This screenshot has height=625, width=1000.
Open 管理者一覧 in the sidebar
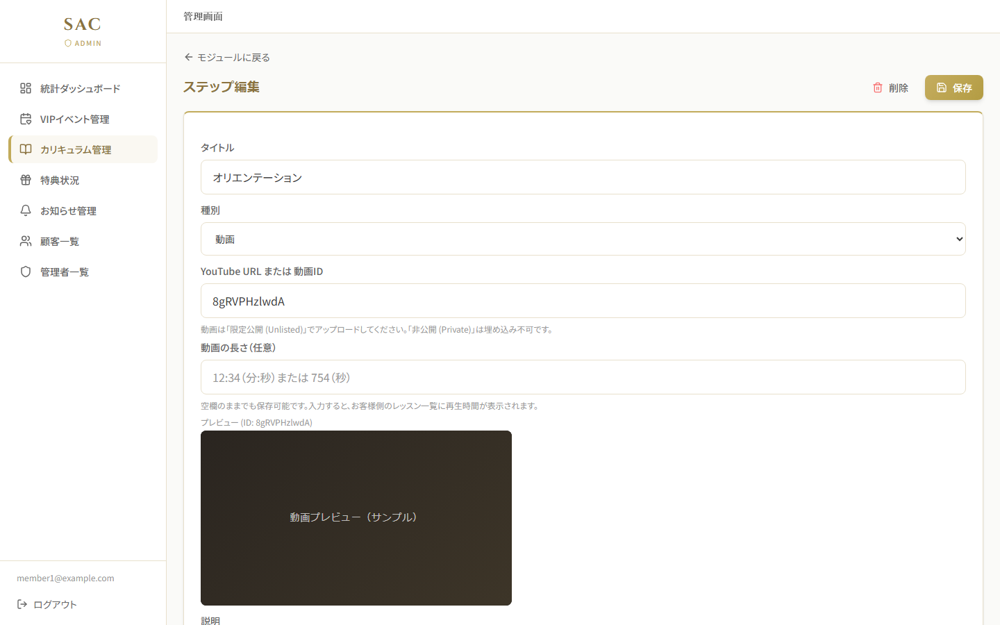(83, 272)
